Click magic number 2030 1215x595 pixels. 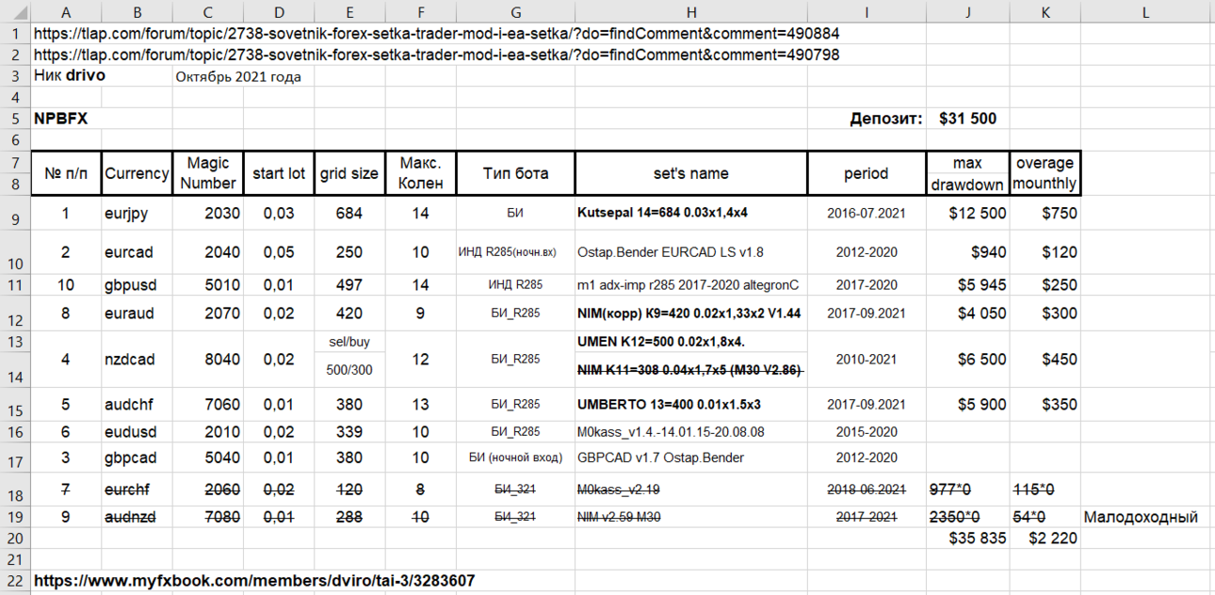207,214
